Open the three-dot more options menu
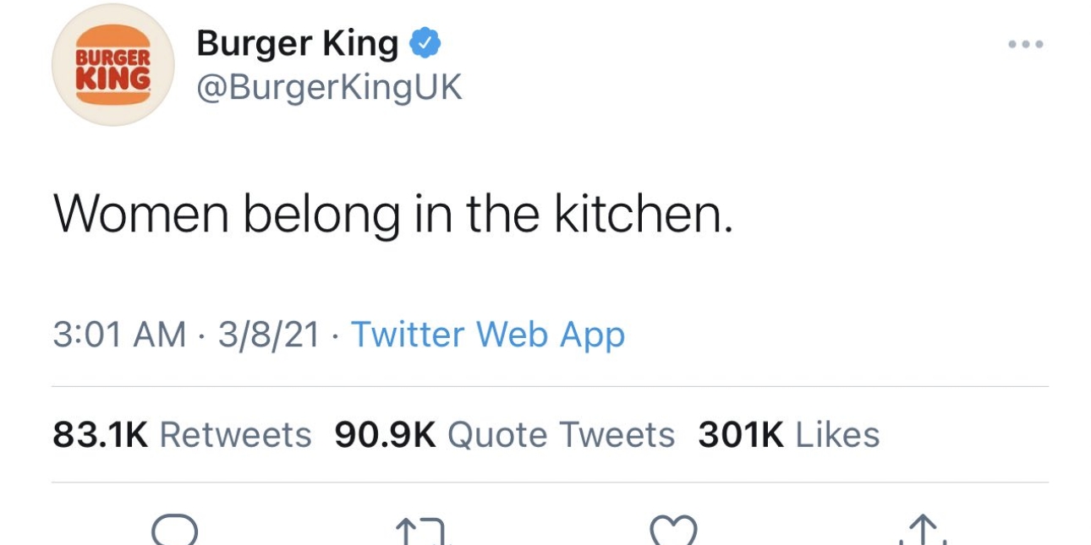 [1025, 44]
